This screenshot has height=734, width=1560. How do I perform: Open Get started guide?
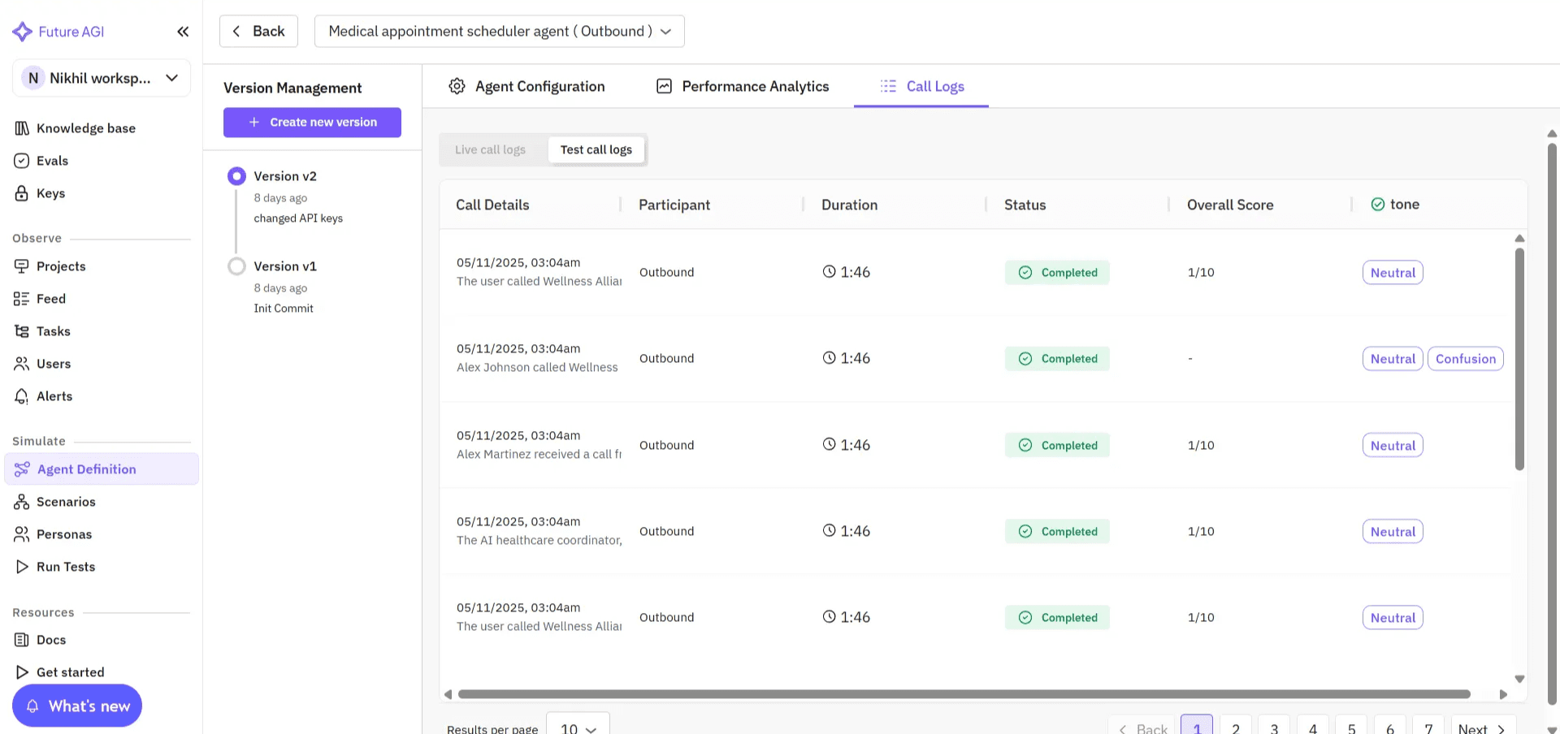[70, 672]
